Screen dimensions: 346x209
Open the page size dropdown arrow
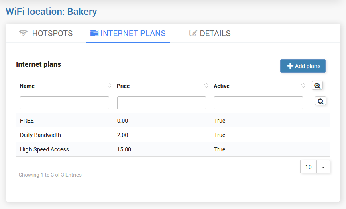(323, 167)
